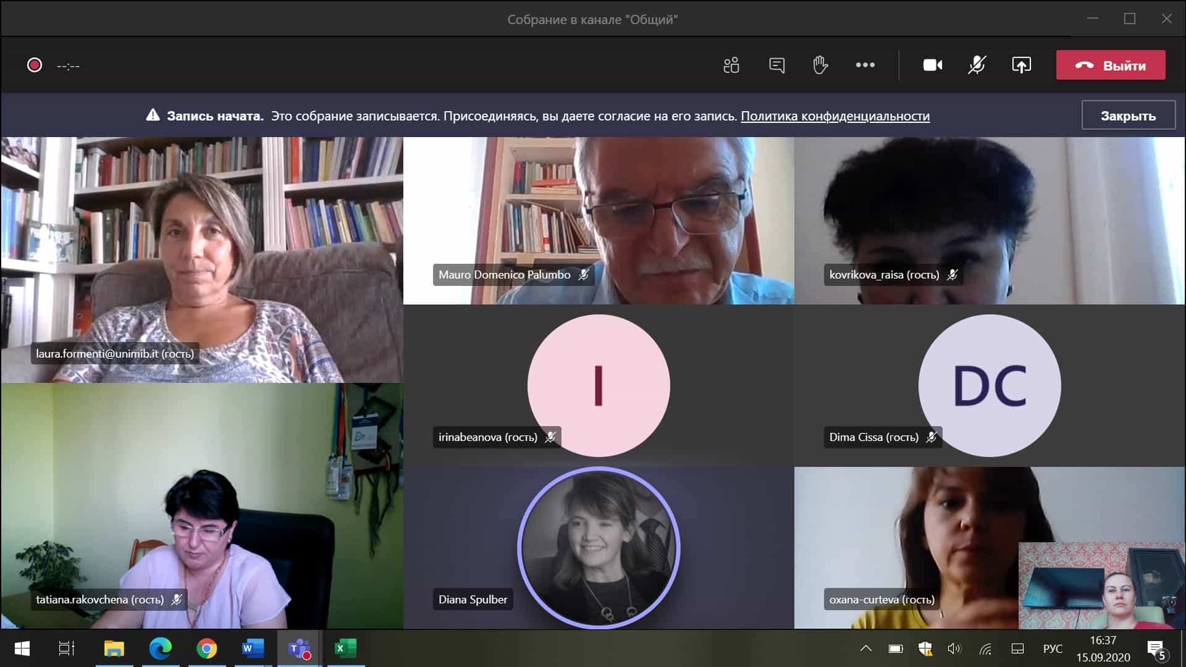Open File Explorer from the taskbar
This screenshot has width=1186, height=667.
[x=114, y=648]
